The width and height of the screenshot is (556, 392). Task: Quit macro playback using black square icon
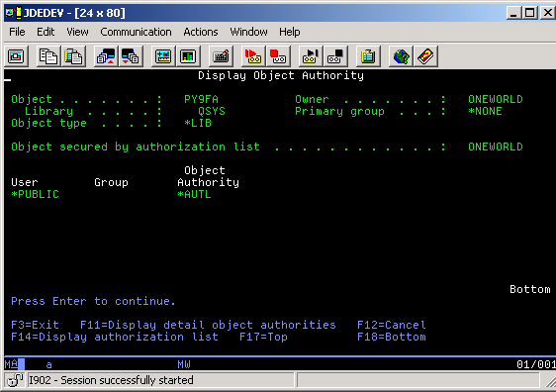[335, 56]
